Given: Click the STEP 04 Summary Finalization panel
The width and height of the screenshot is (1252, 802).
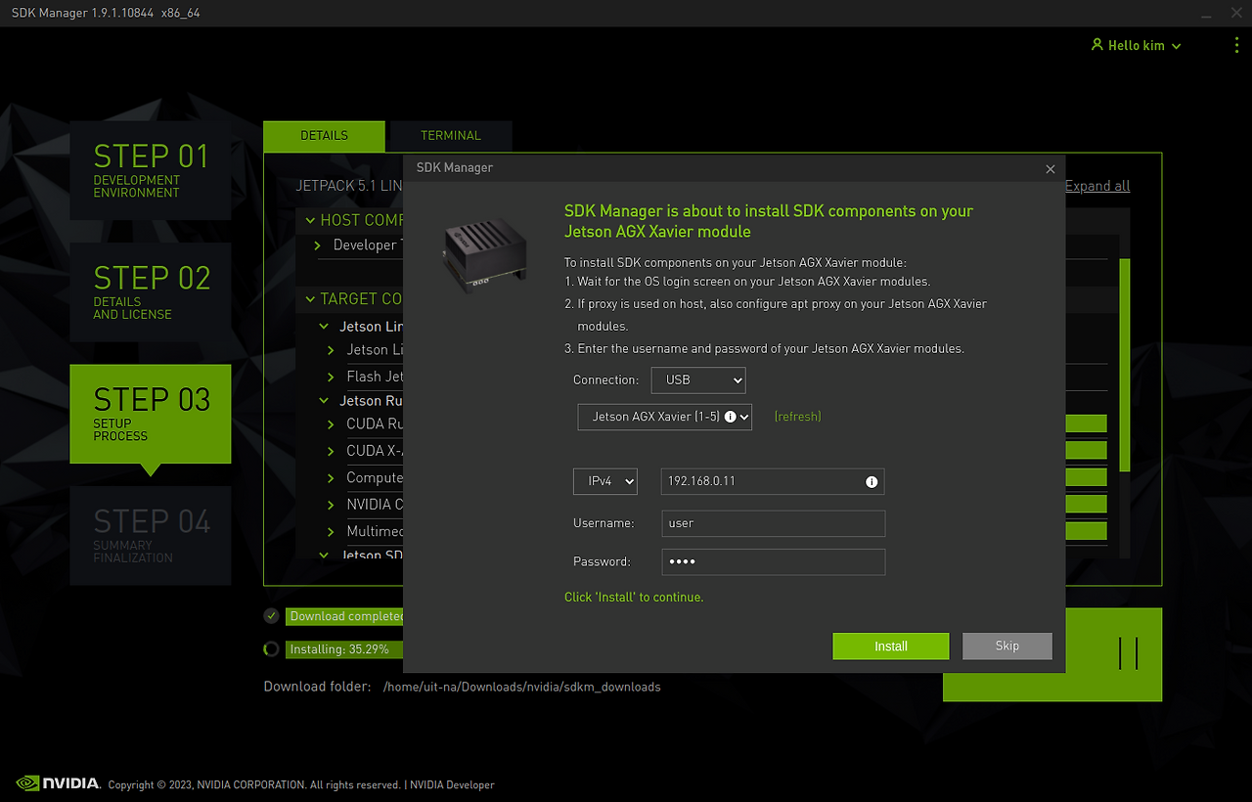Looking at the screenshot, I should point(151,536).
